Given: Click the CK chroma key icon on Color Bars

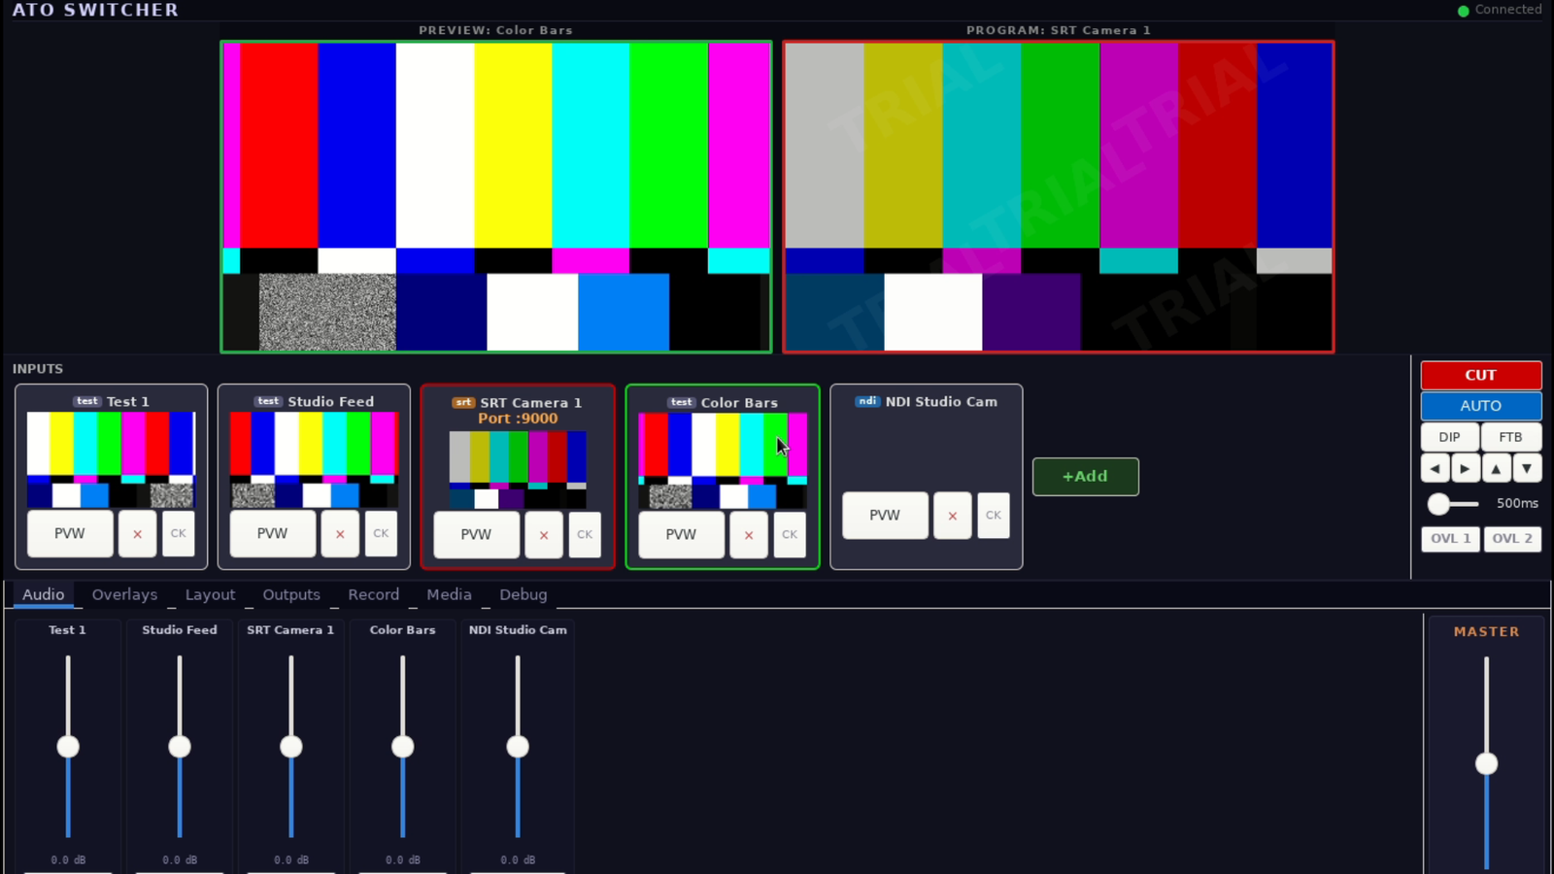Looking at the screenshot, I should (790, 534).
